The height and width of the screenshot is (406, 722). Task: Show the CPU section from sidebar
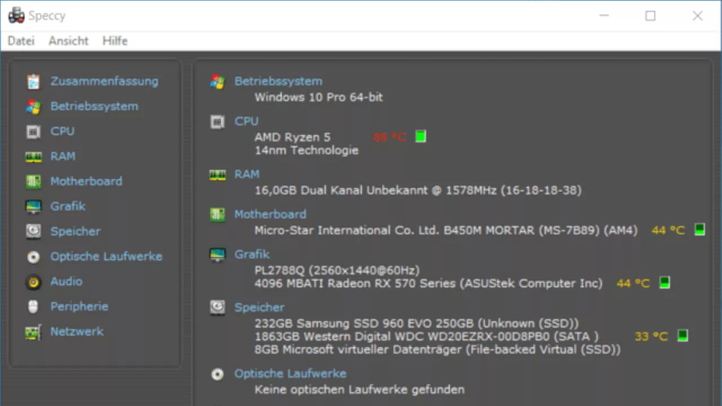pyautogui.click(x=62, y=131)
